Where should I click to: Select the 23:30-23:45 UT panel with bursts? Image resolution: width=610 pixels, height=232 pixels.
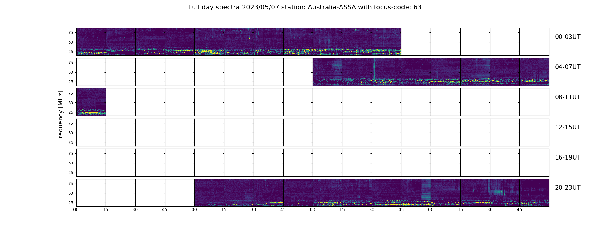(505, 193)
